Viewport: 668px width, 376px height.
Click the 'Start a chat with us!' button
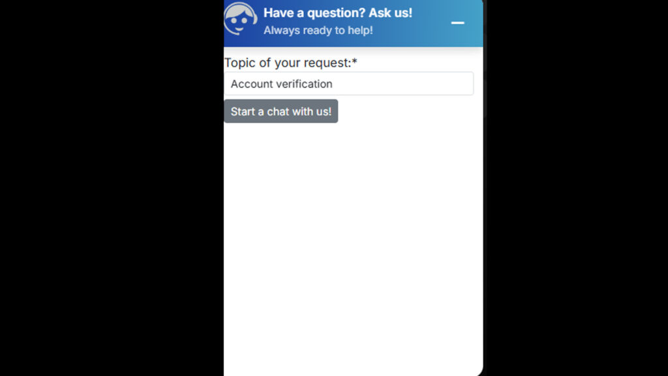pyautogui.click(x=281, y=111)
